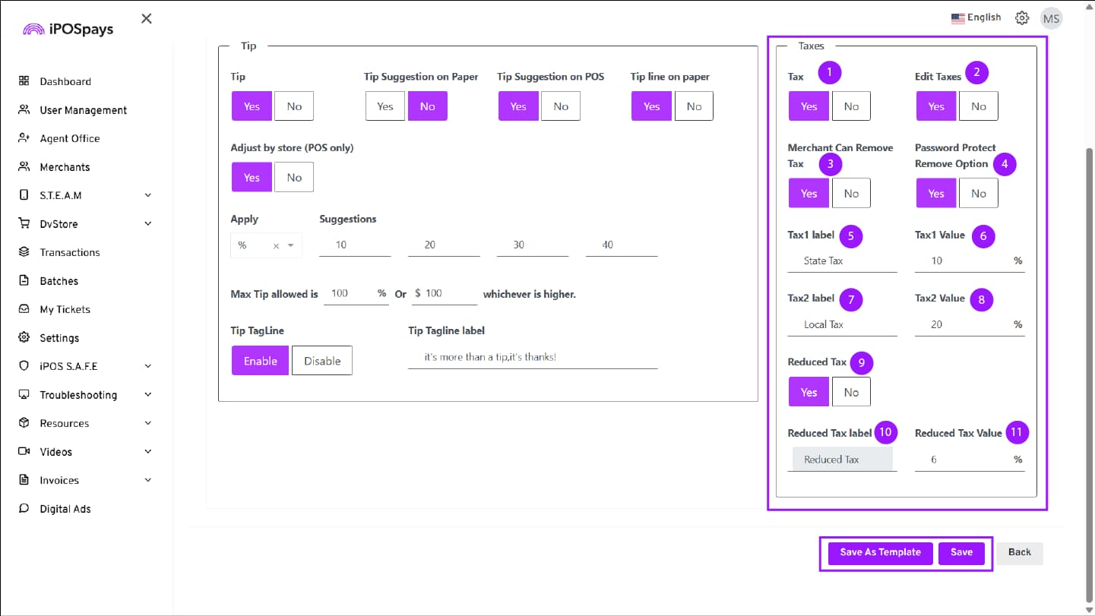Click the DvStore shopping cart icon

point(24,224)
